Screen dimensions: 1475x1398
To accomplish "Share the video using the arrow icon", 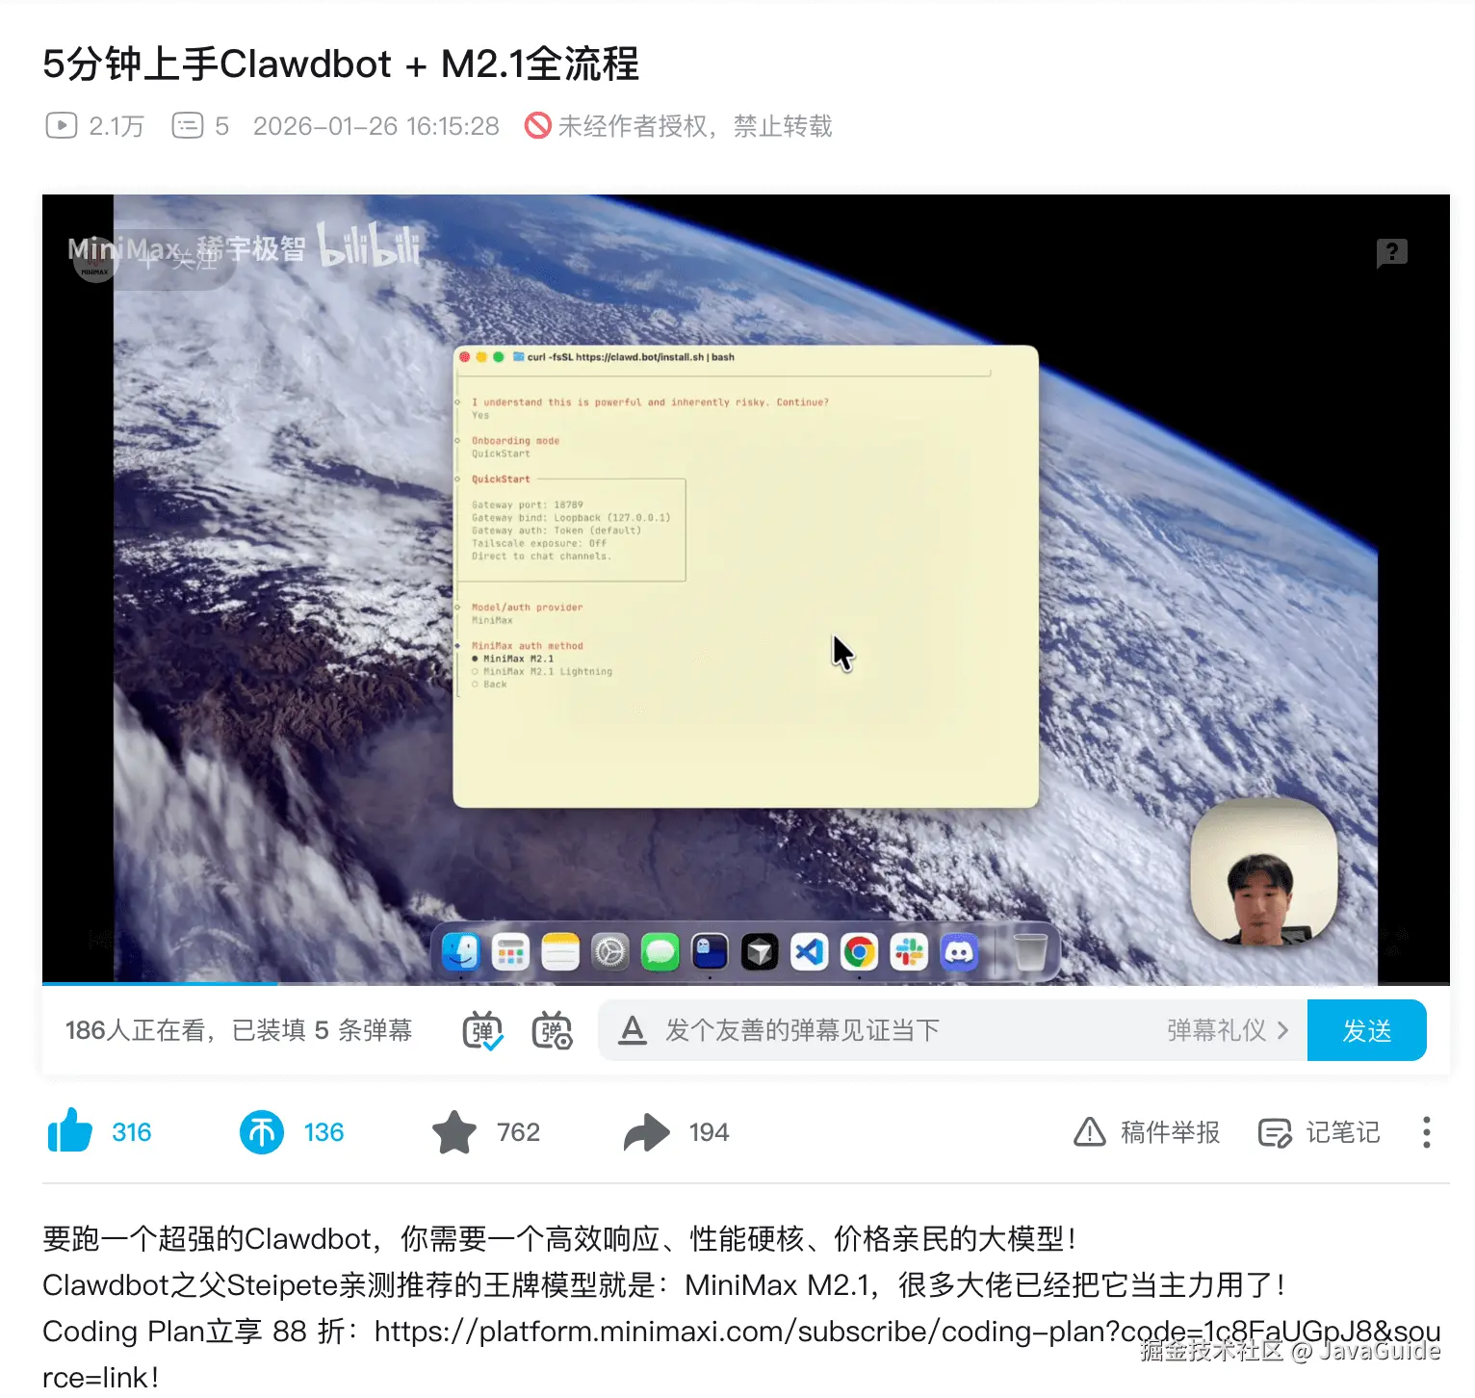I will tap(646, 1132).
